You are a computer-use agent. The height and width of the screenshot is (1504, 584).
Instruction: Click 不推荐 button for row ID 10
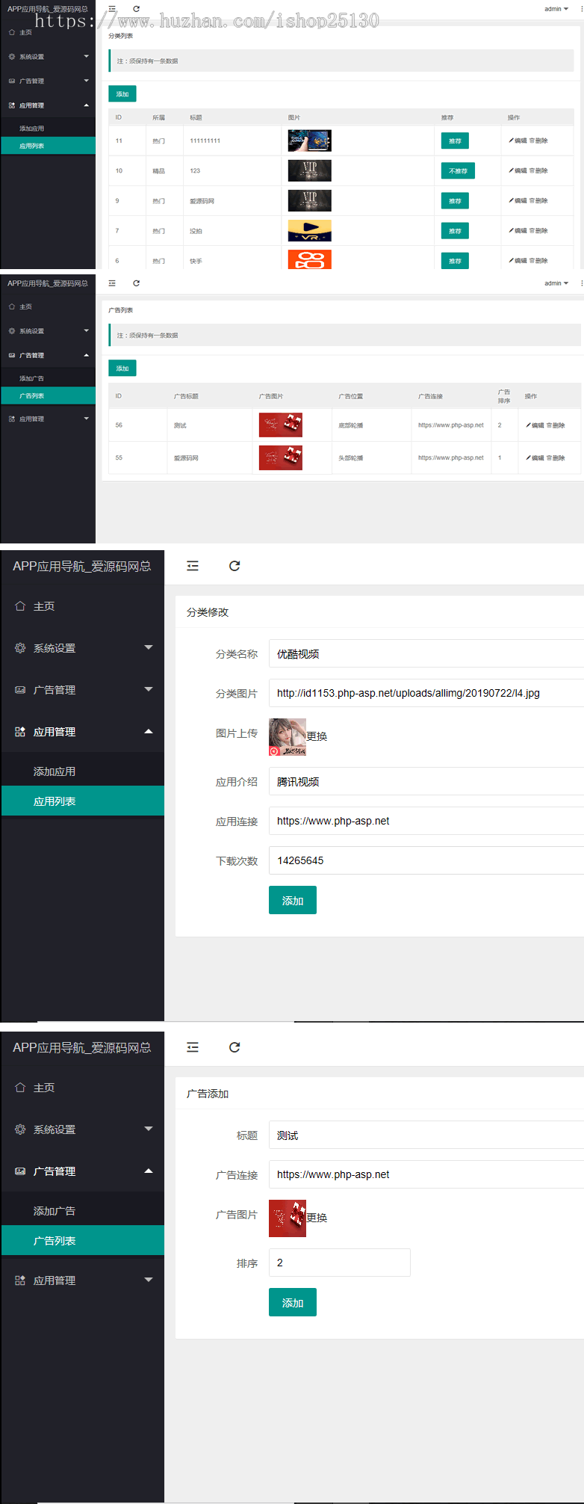coord(458,171)
